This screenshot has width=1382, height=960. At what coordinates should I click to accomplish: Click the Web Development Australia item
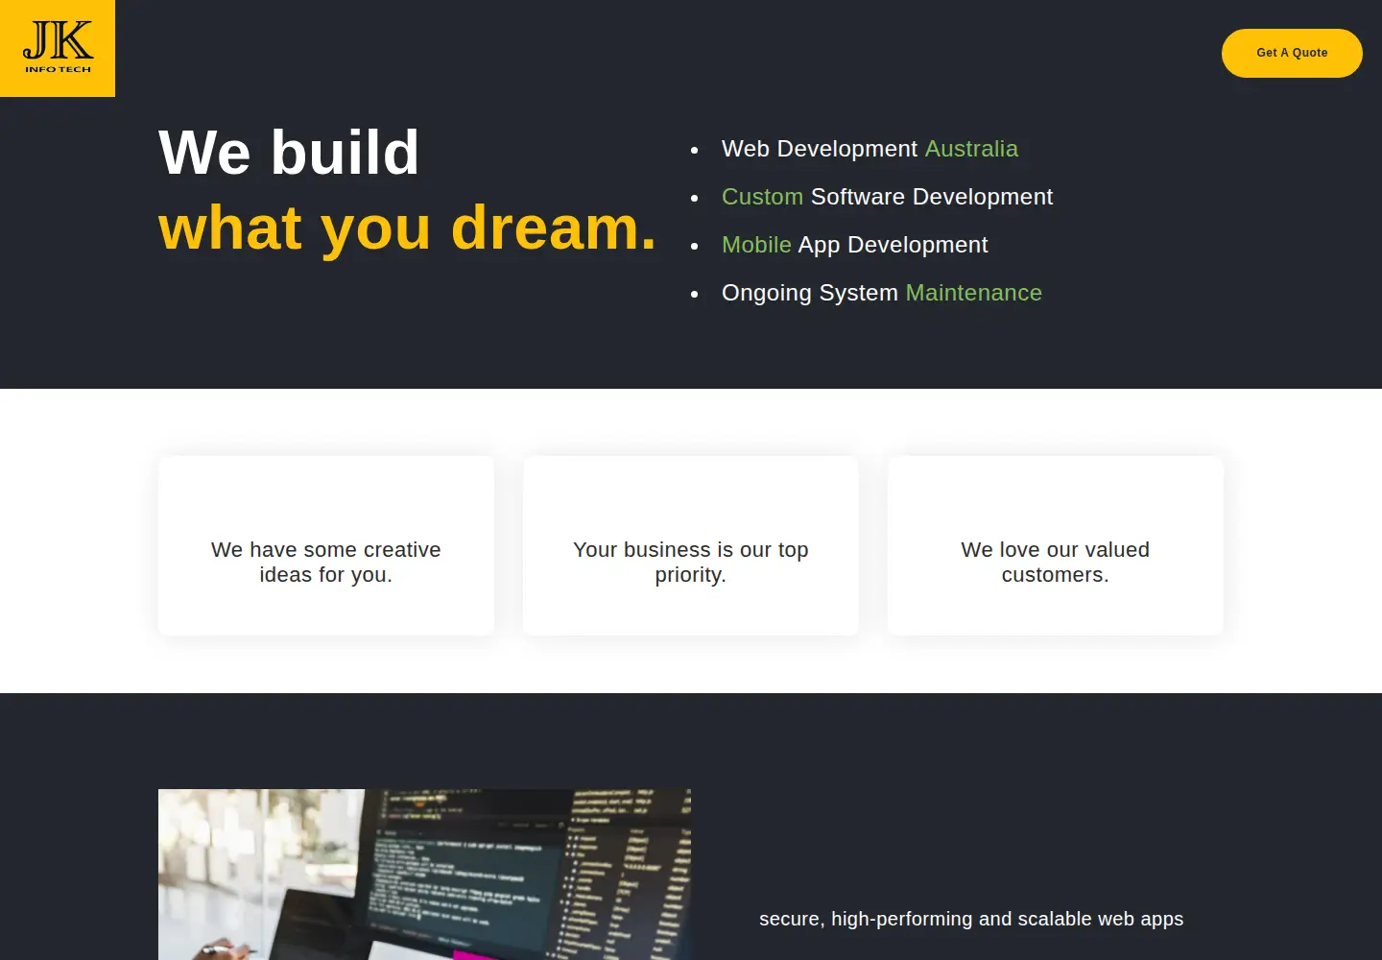pos(870,149)
